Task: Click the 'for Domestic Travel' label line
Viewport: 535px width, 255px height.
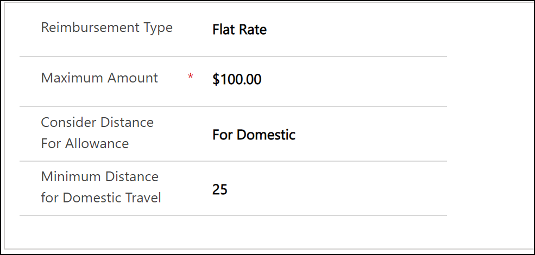Action: [x=101, y=198]
